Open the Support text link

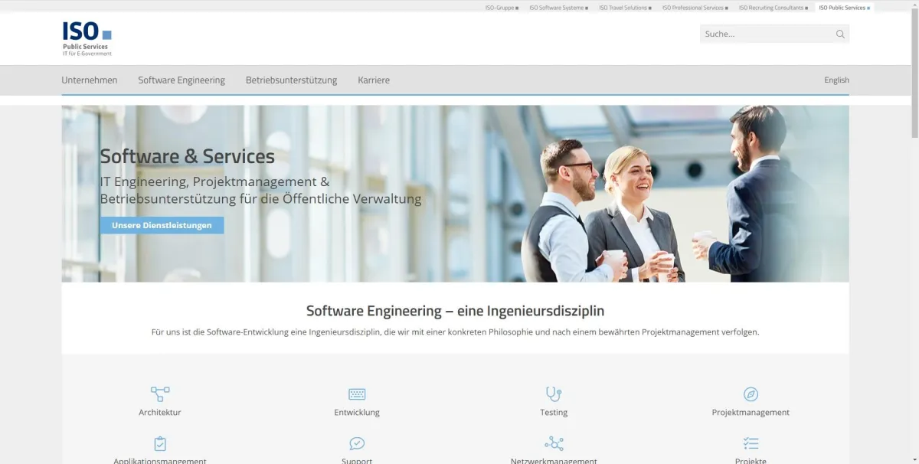click(x=357, y=460)
